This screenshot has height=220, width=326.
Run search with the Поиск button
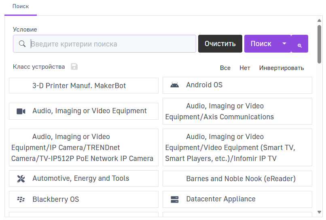(x=261, y=44)
